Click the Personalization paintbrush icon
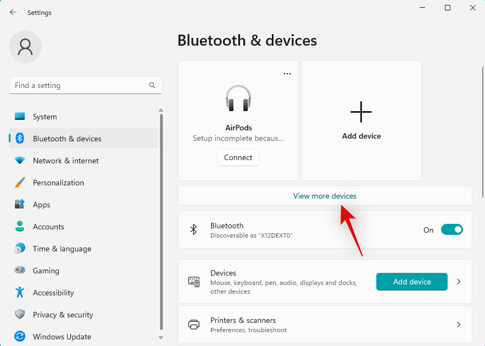This screenshot has width=485, height=346. tap(20, 183)
